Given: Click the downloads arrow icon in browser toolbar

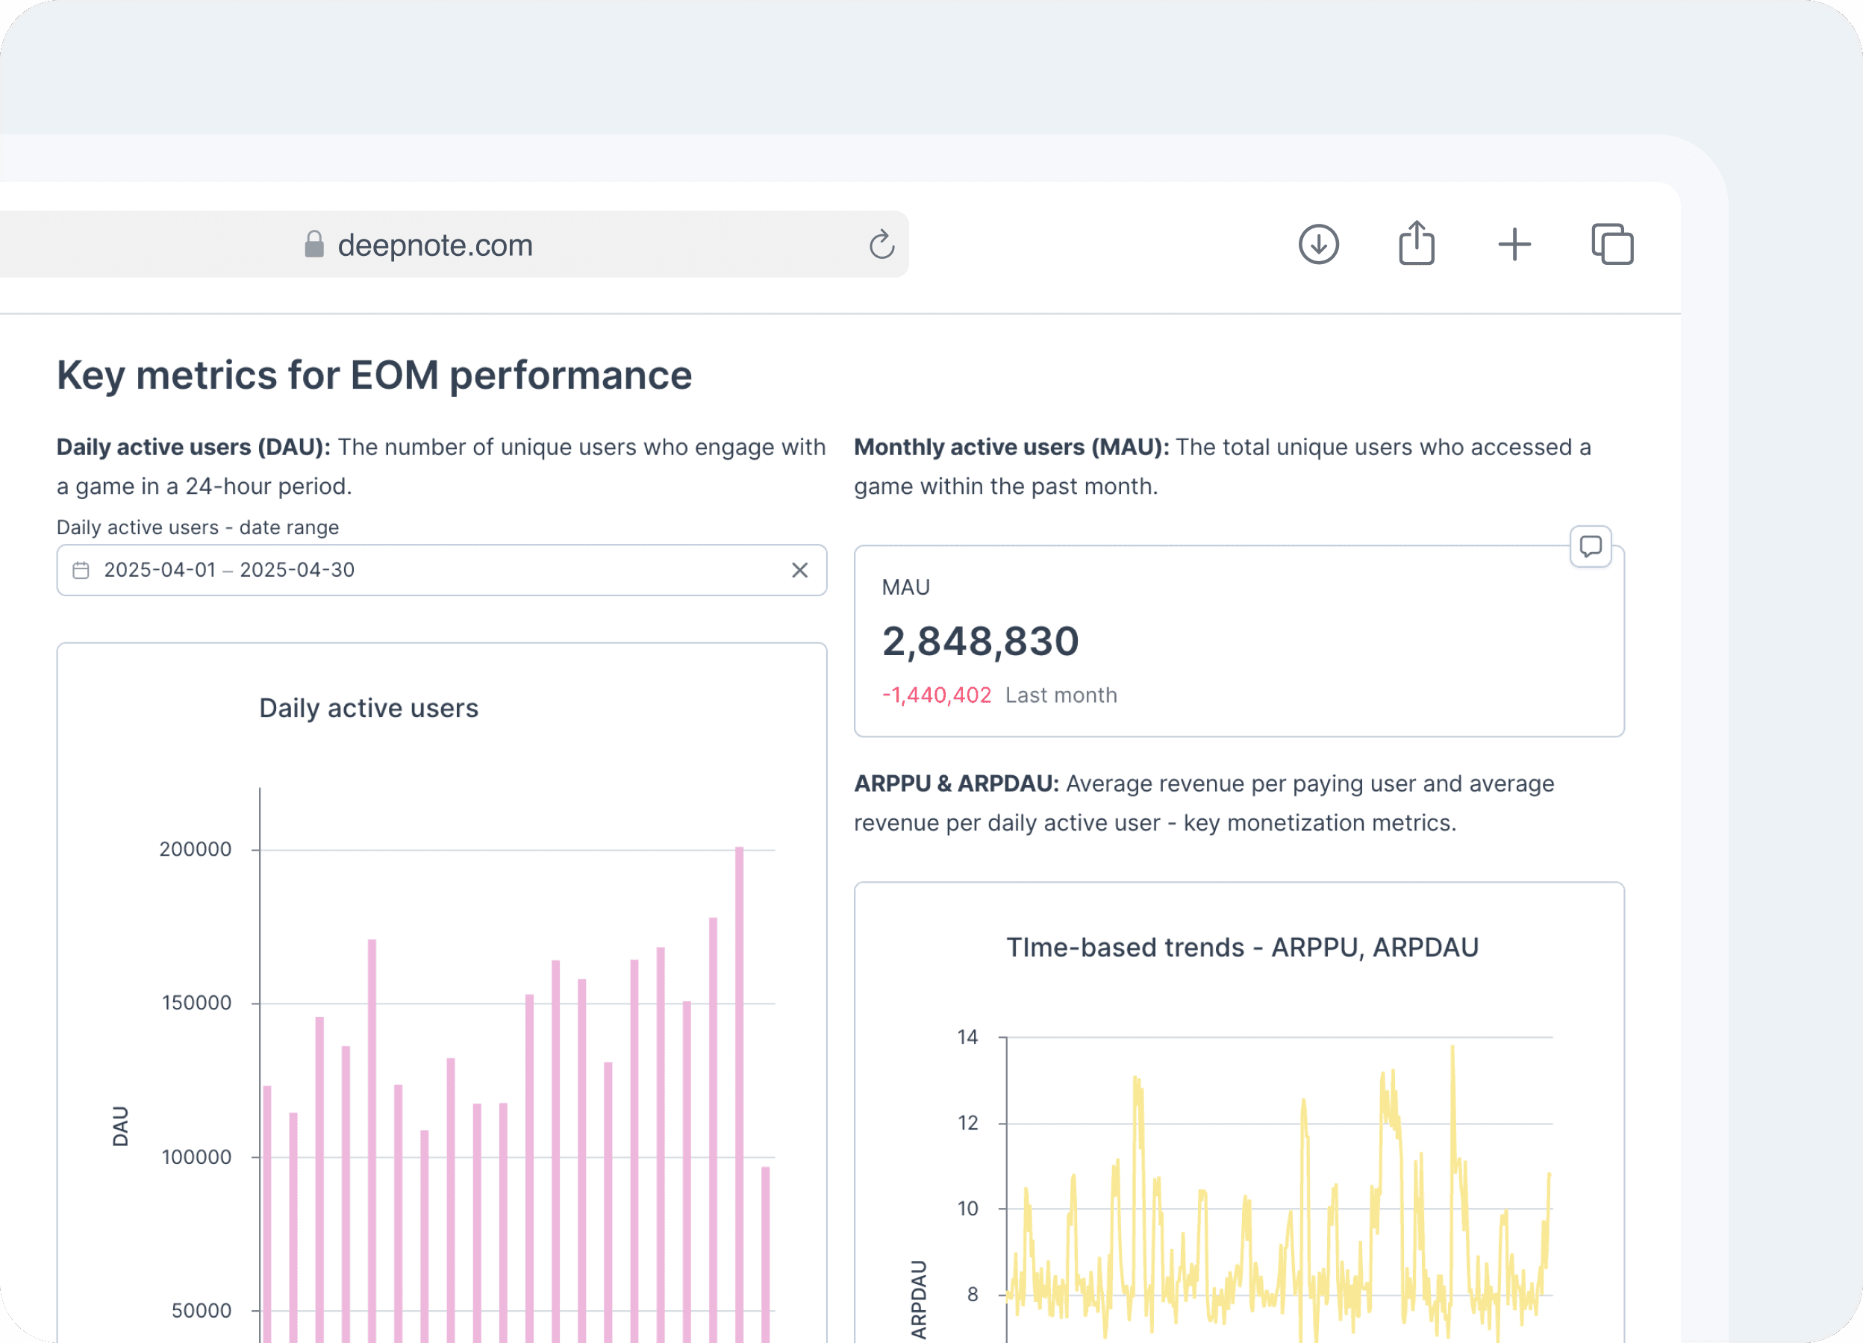Looking at the screenshot, I should point(1318,245).
